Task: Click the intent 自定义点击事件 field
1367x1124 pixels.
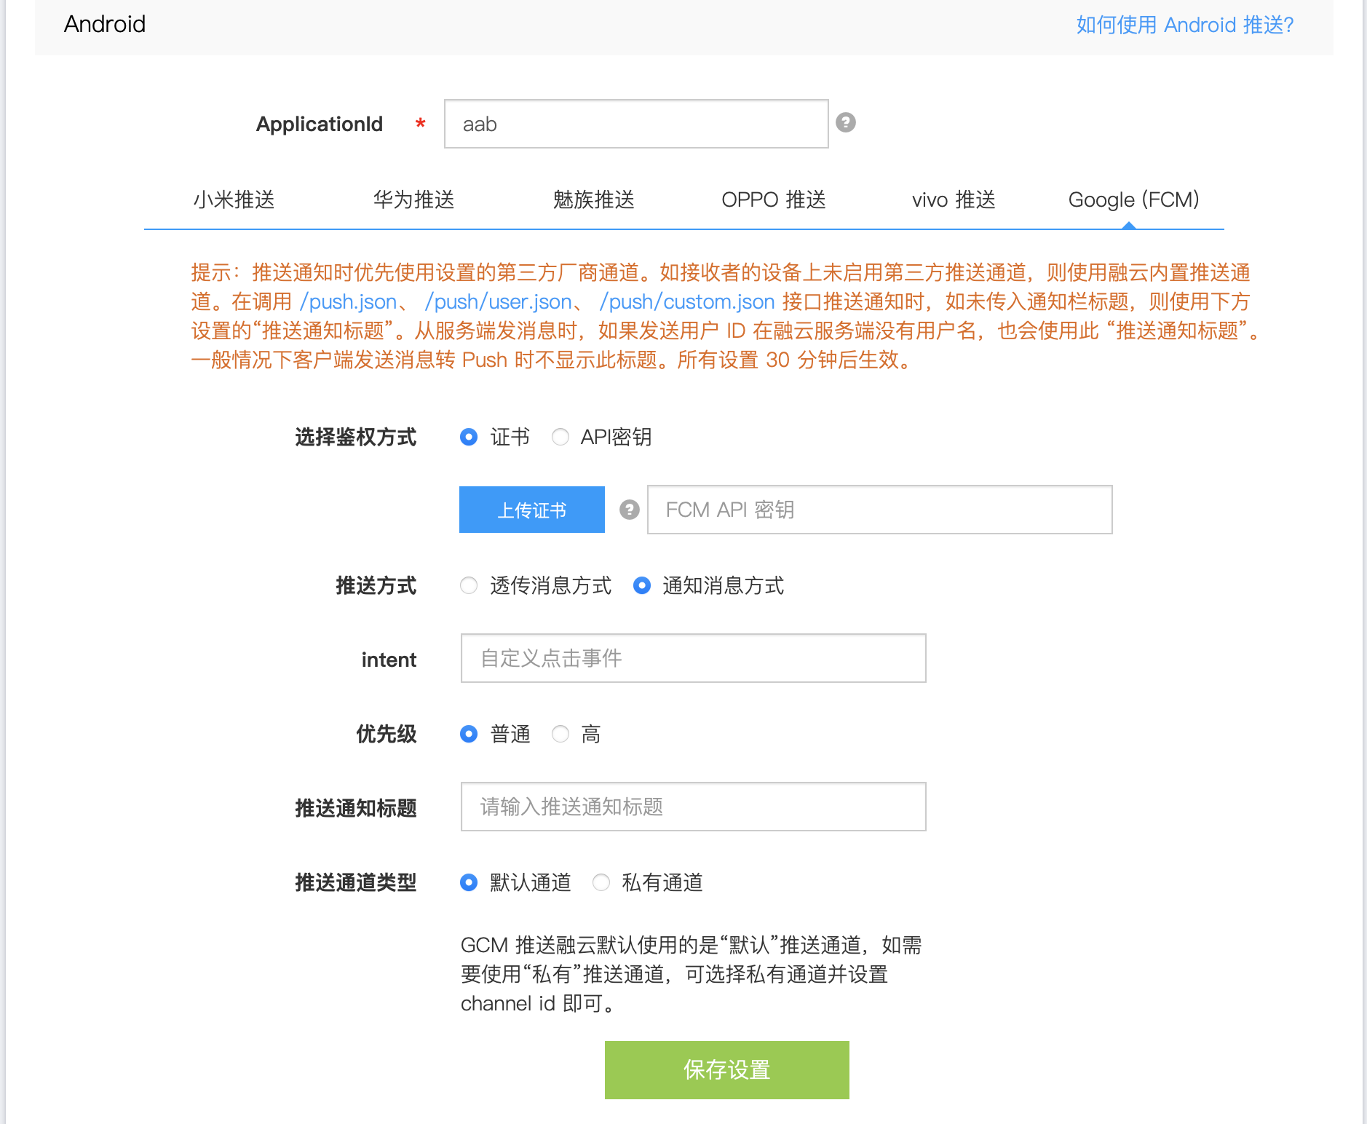Action: pos(694,658)
